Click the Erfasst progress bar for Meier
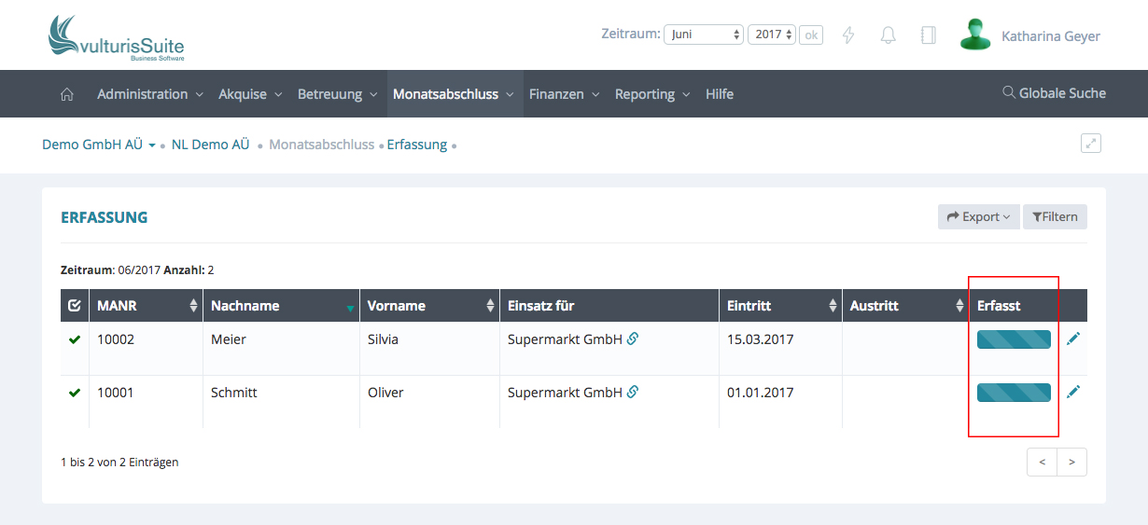This screenshot has height=525, width=1148. [x=1014, y=339]
